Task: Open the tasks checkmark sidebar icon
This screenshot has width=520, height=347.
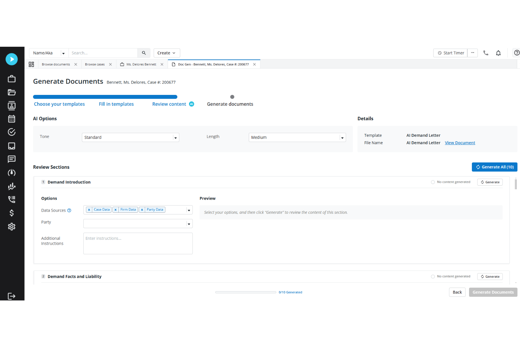Action: pyautogui.click(x=12, y=132)
